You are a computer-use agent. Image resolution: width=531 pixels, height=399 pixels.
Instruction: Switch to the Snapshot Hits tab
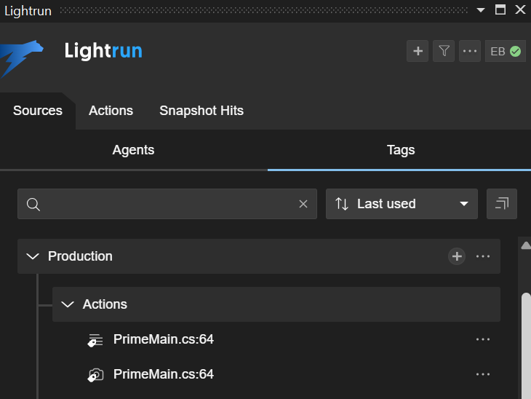pos(201,111)
